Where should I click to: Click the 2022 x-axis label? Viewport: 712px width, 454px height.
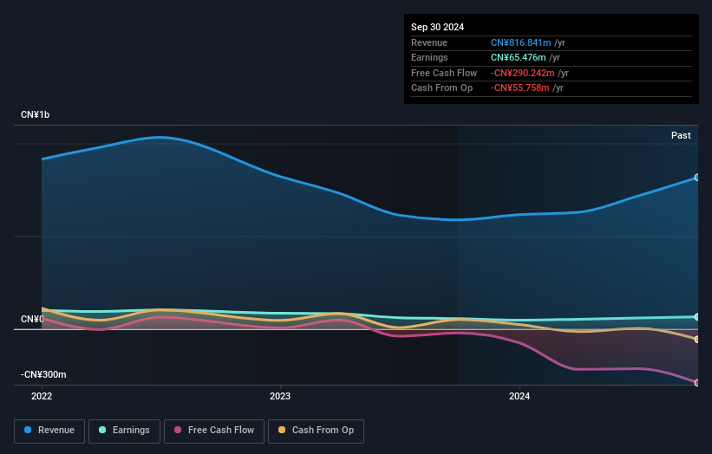pyautogui.click(x=42, y=397)
